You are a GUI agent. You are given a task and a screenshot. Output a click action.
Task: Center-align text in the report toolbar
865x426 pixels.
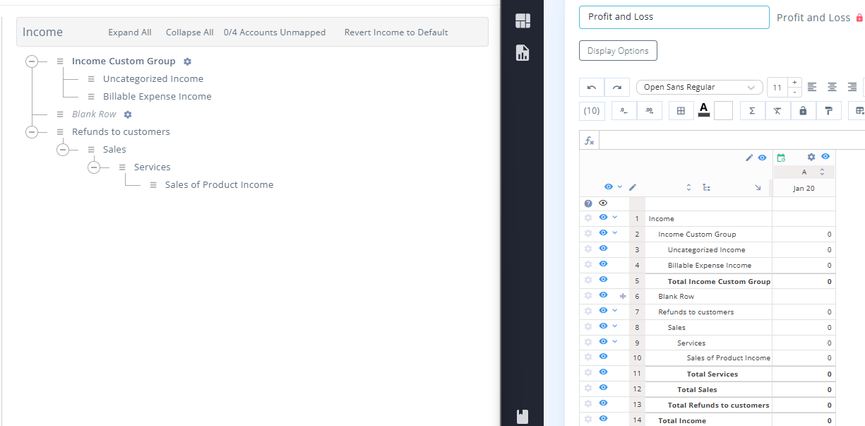pos(833,87)
